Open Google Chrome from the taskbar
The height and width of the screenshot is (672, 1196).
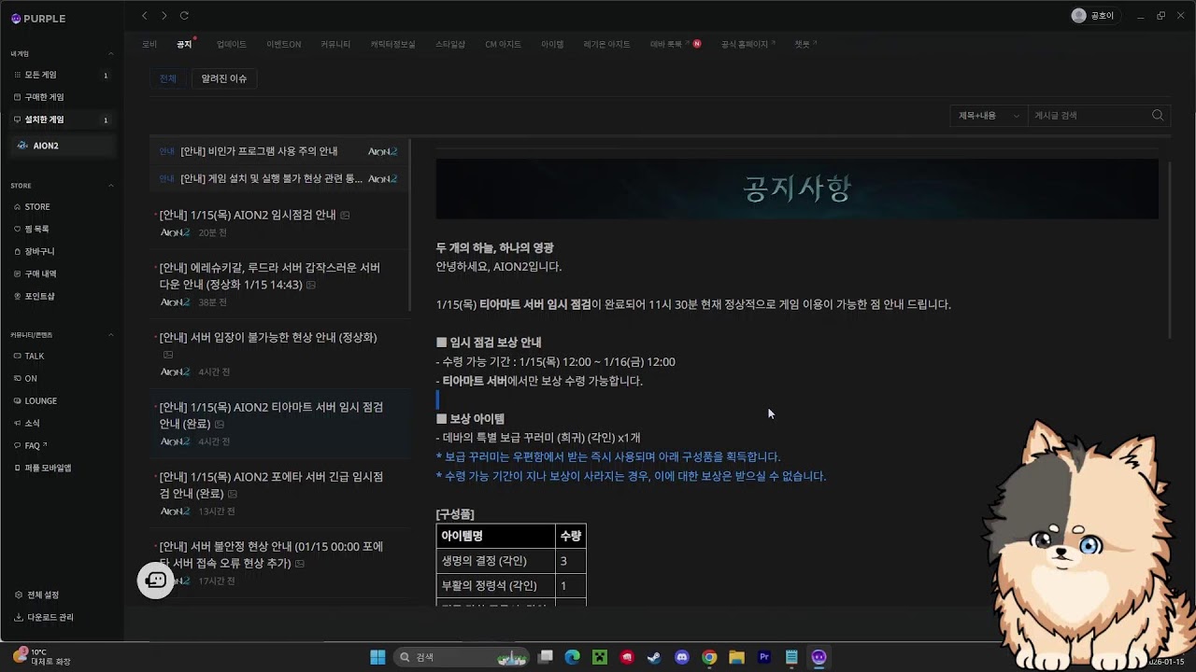pos(709,657)
